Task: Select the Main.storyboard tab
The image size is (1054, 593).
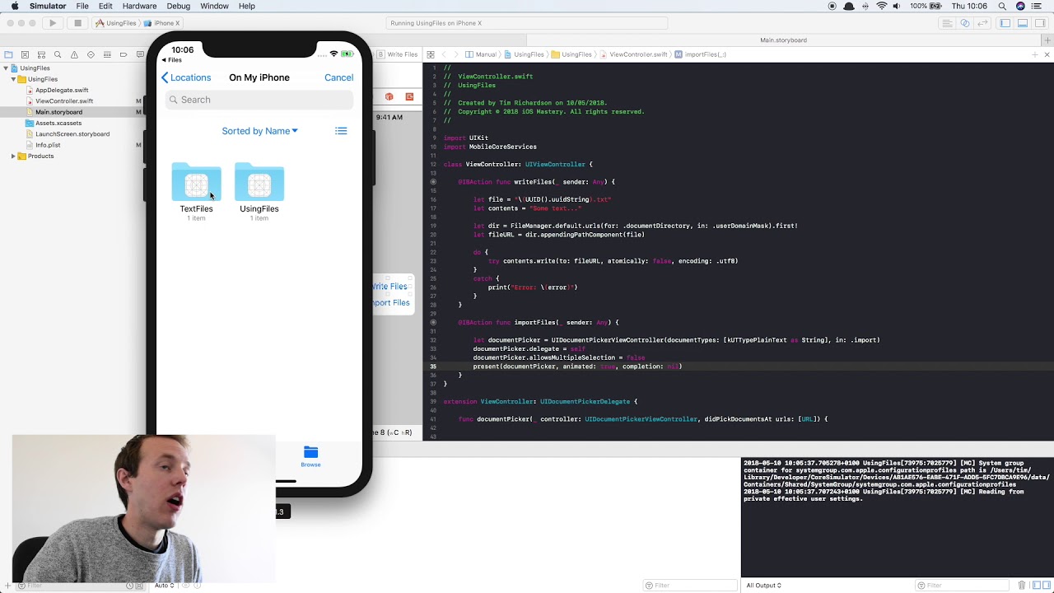Action: 783,40
